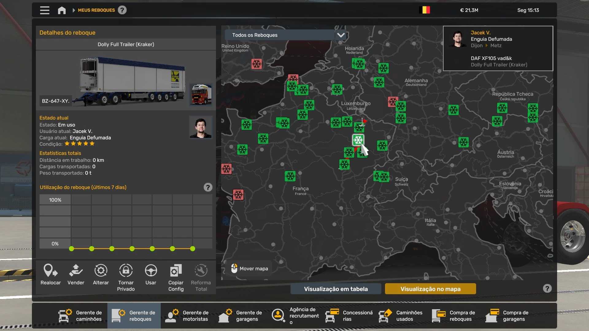Switch to Visualização em tabela
This screenshot has height=331, width=589.
pos(336,289)
